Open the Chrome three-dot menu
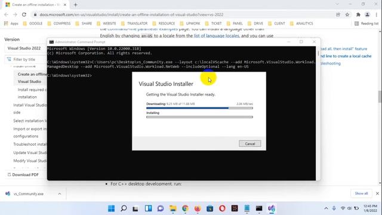The height and width of the screenshot is (215, 382). click(377, 14)
